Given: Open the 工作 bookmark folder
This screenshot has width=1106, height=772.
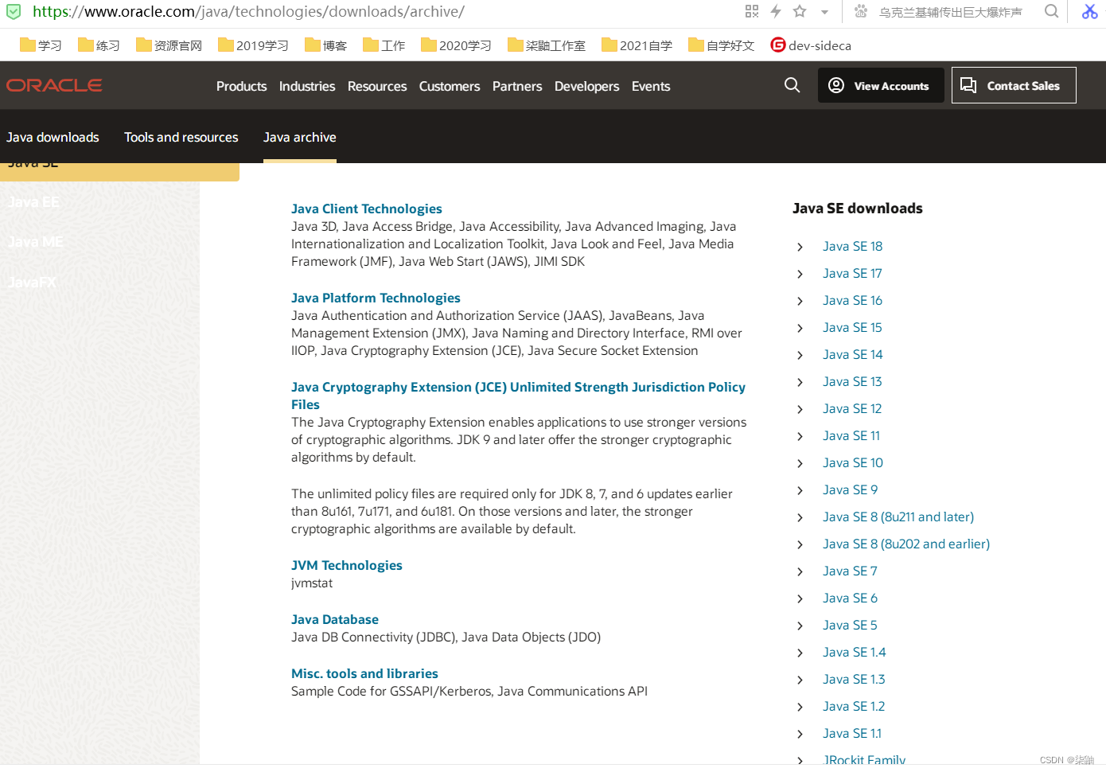Looking at the screenshot, I should point(384,45).
